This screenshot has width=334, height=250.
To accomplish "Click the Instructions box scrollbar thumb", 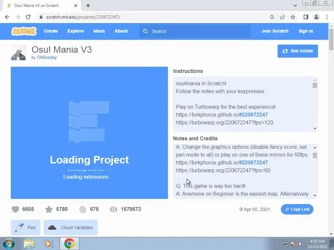I will coord(315,86).
